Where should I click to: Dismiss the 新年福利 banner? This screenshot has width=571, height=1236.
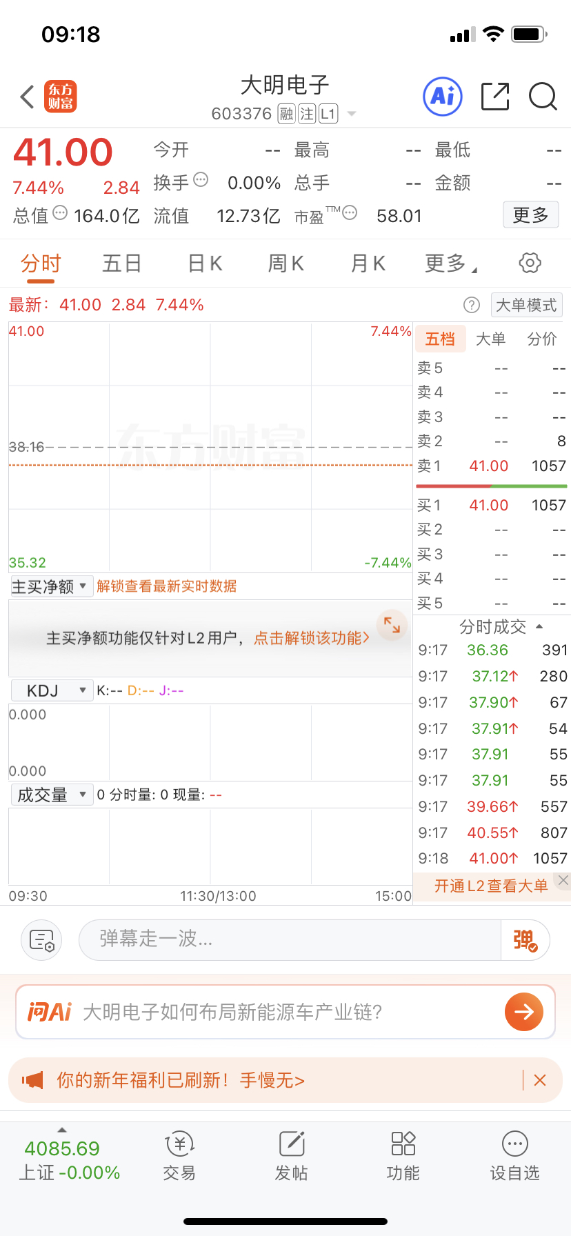pyautogui.click(x=540, y=1080)
